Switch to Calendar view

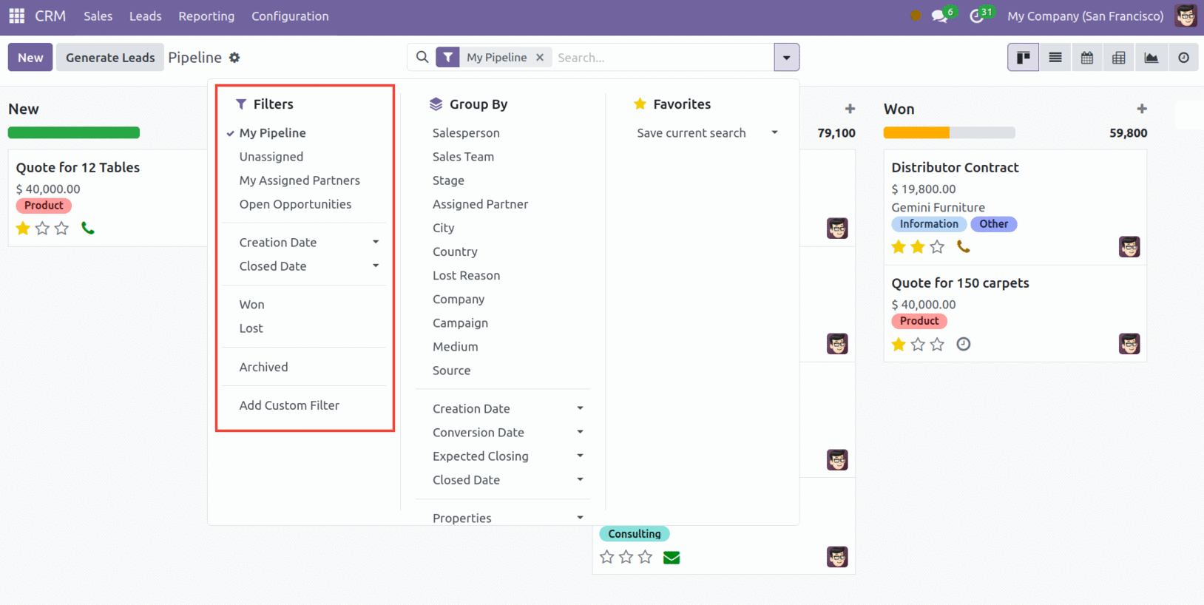(x=1087, y=57)
